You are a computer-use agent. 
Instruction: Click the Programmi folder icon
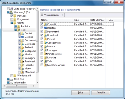click(15, 19)
